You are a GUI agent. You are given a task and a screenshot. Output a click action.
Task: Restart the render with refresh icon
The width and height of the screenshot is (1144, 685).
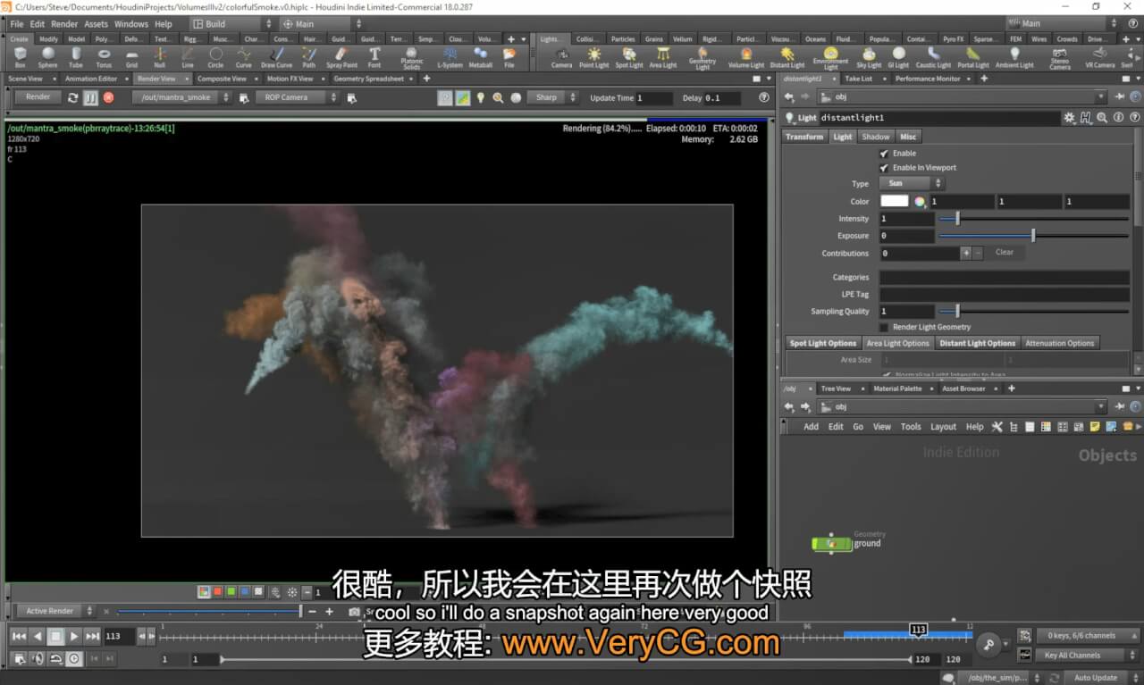pos(73,97)
